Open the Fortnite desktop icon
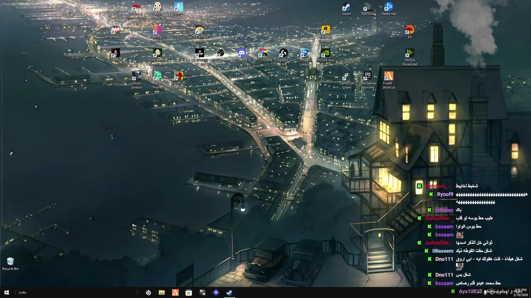This screenshot has height=298, width=531. [178, 9]
